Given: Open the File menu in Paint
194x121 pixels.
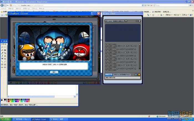Looking at the screenshot, I should 3,44.
